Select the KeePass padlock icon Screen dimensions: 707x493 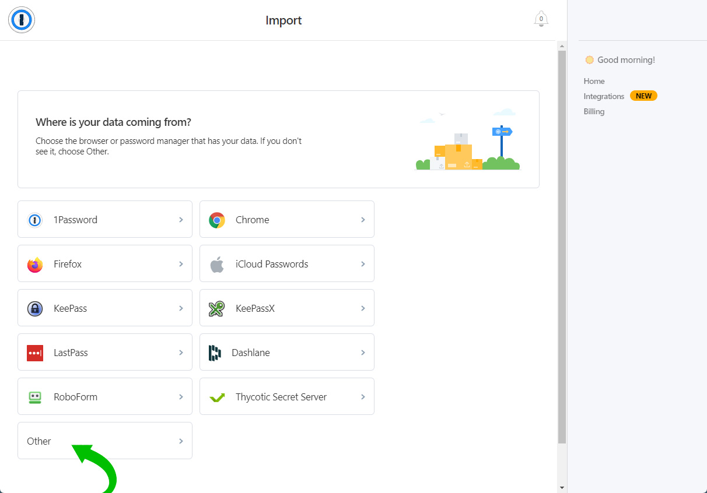[x=35, y=308]
